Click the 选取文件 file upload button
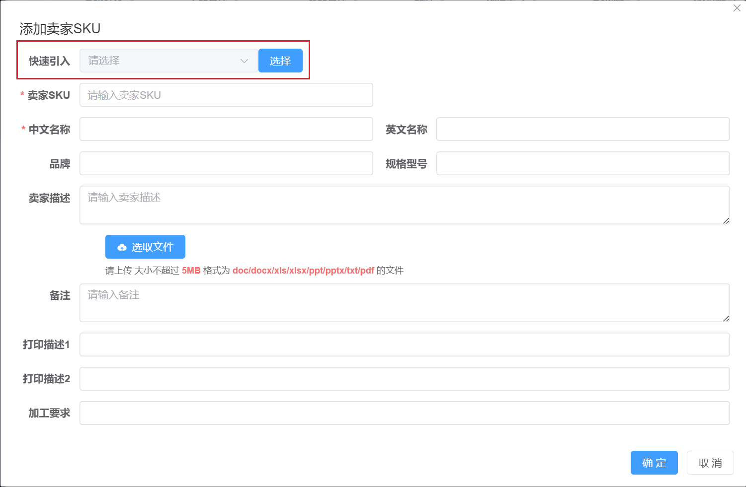Screen dimensions: 746x487 [x=145, y=247]
